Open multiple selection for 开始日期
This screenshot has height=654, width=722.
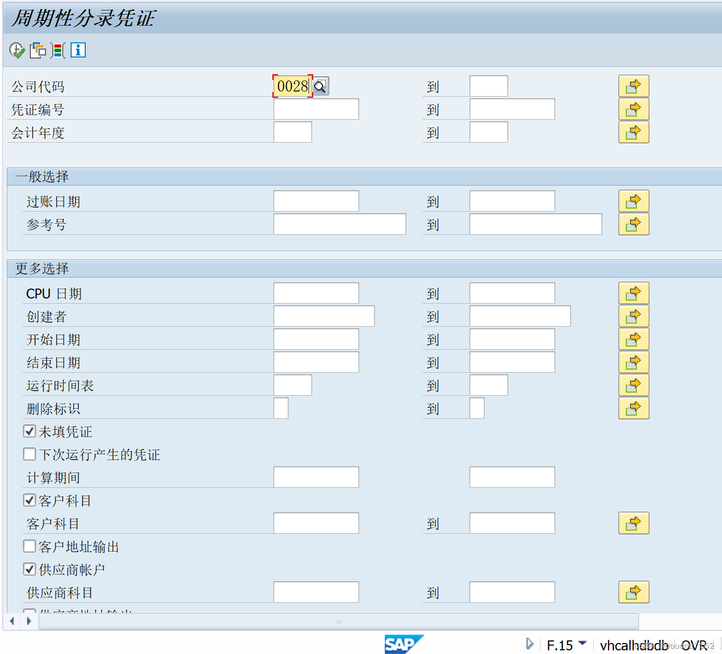(633, 339)
